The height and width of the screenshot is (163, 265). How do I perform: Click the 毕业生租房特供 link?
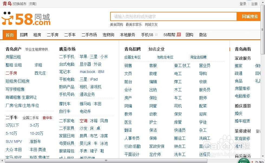(37, 49)
